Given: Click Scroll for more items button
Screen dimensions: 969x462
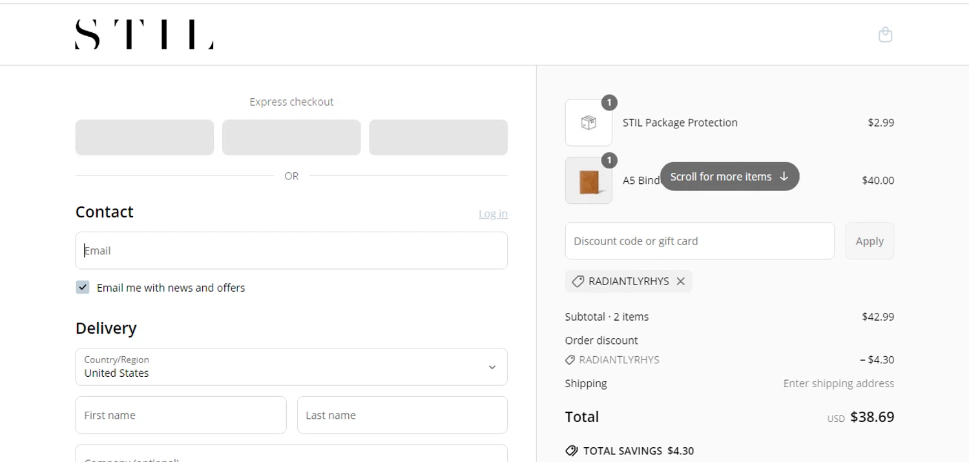Looking at the screenshot, I should point(730,176).
